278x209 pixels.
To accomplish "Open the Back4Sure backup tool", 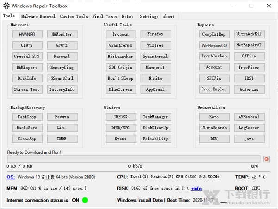I will (x=27, y=128).
